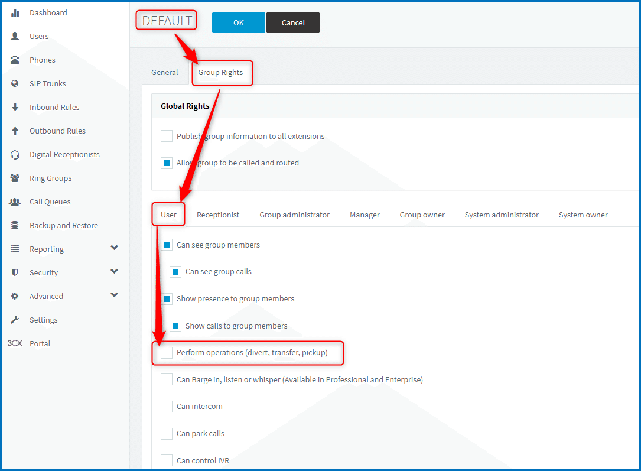Click the DEFAULT group title
This screenshot has width=641, height=471.
(x=167, y=21)
